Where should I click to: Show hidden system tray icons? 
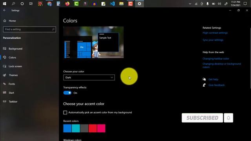pyautogui.click(x=190, y=4)
